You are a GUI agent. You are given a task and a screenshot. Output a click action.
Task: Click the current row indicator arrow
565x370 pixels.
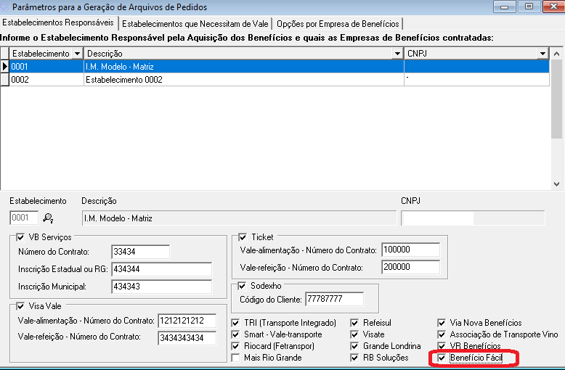4,66
